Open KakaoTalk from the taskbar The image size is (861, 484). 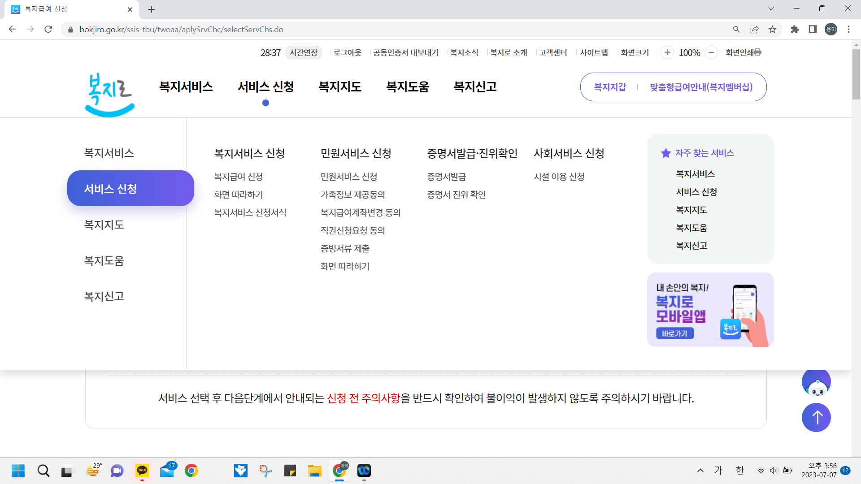tap(142, 471)
